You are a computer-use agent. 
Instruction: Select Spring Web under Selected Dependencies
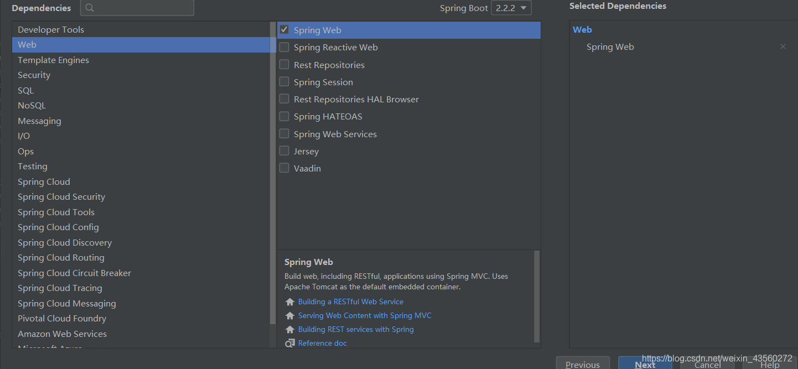[610, 47]
